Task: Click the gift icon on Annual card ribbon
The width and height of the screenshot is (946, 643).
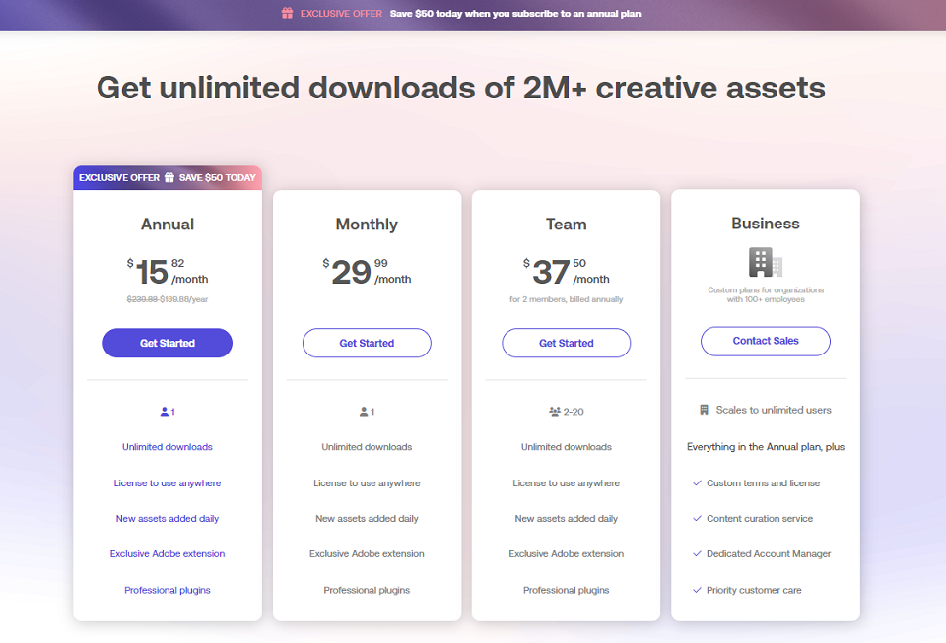Action: [169, 178]
